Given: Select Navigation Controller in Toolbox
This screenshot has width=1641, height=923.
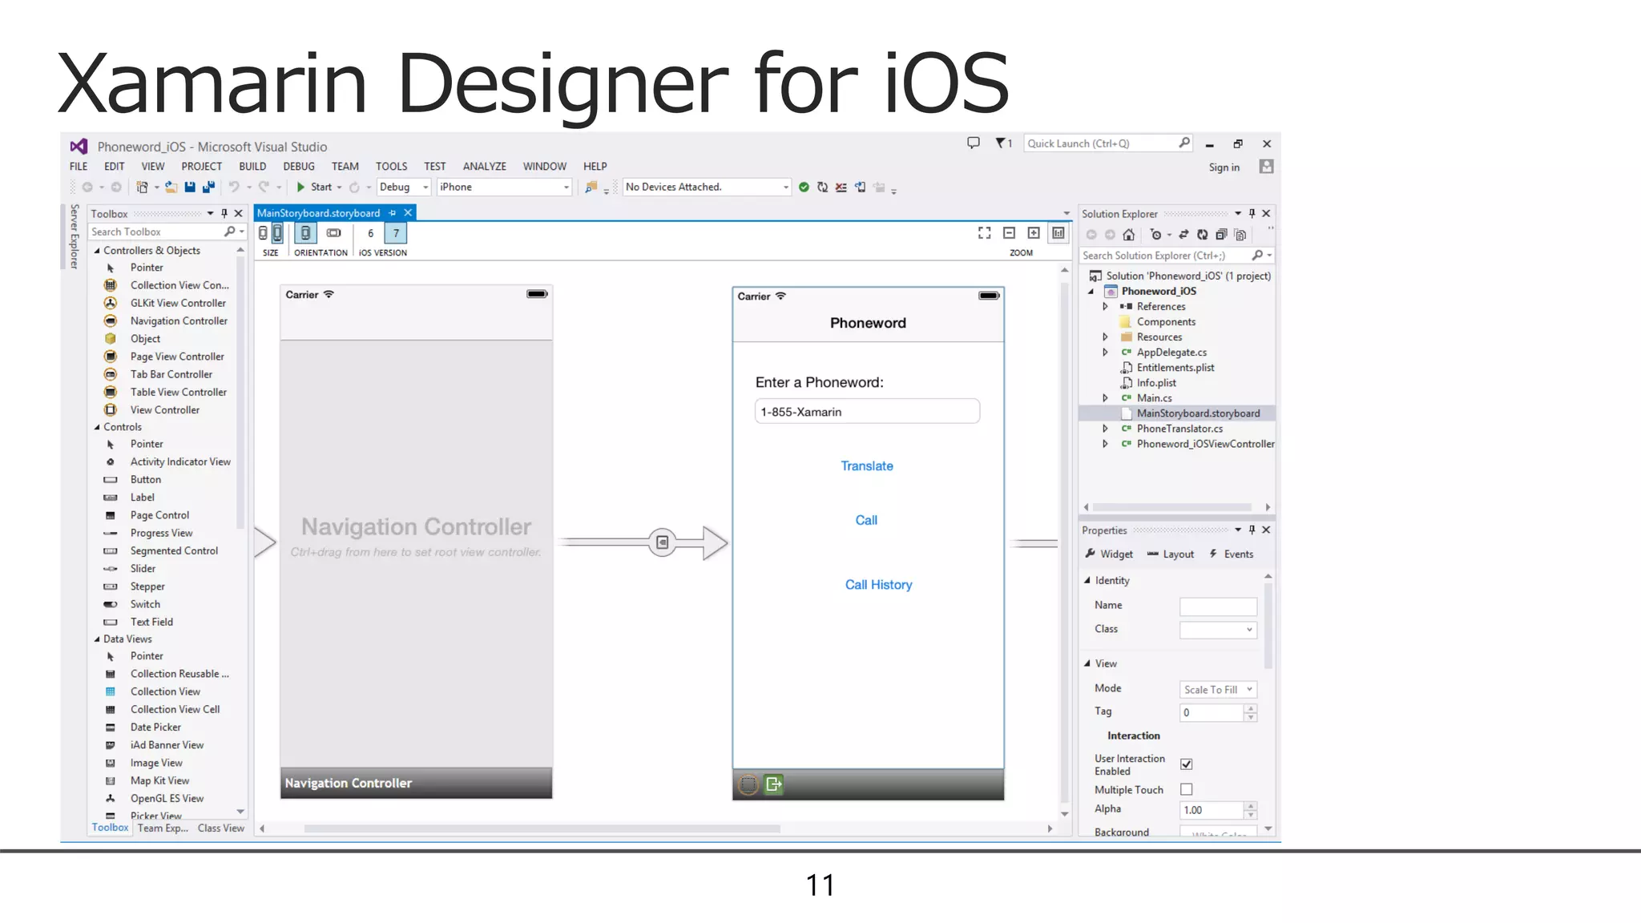Looking at the screenshot, I should pyautogui.click(x=178, y=321).
